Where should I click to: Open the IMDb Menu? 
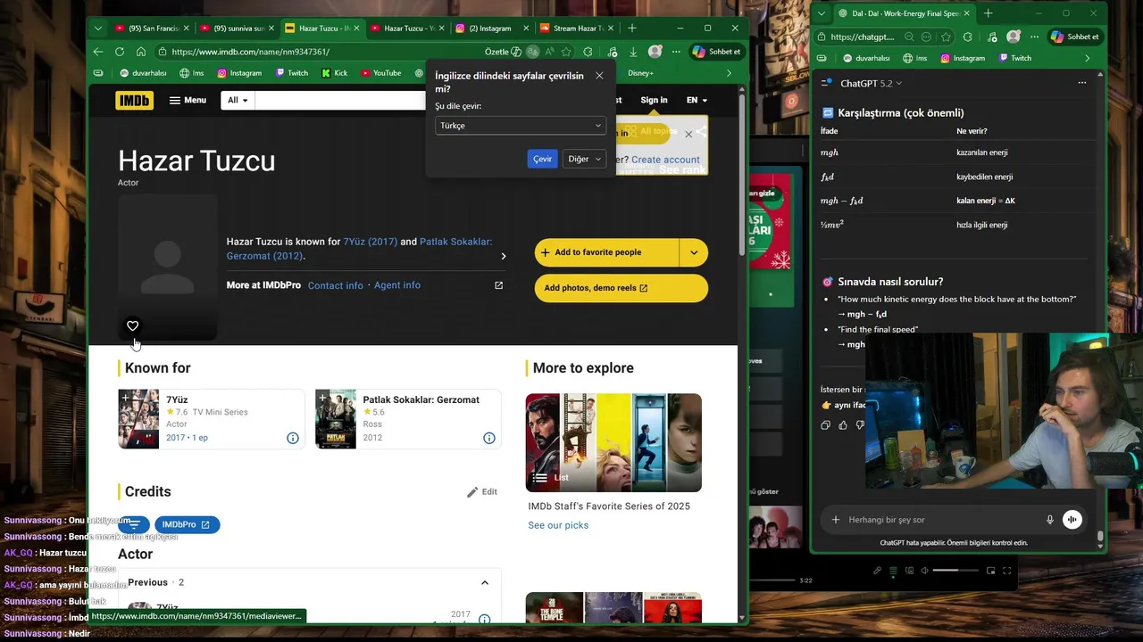pyautogui.click(x=188, y=100)
